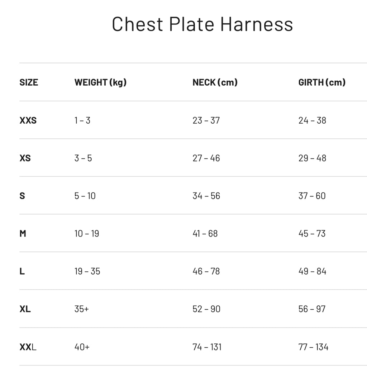Click the S size row label
The width and height of the screenshot is (367, 367).
(22, 196)
